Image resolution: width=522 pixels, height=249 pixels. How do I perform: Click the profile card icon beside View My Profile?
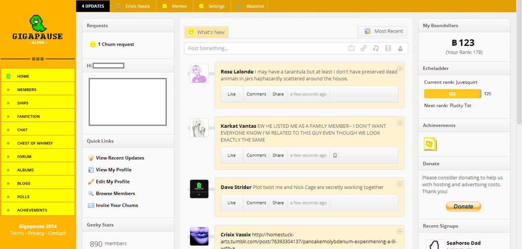(x=91, y=170)
